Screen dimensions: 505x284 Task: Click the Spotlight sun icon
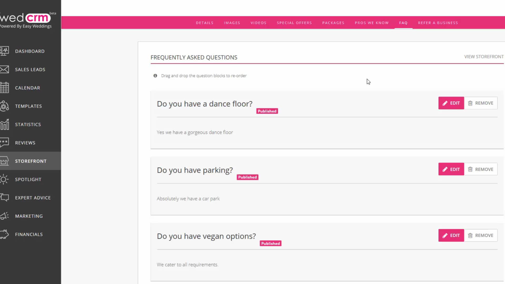5,179
